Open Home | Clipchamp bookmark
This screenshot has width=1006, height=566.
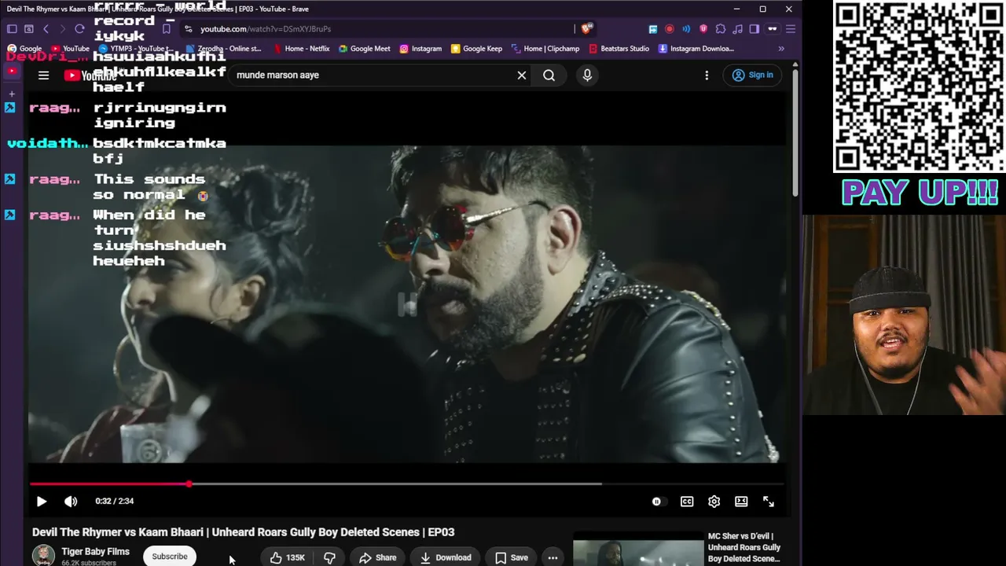click(545, 49)
